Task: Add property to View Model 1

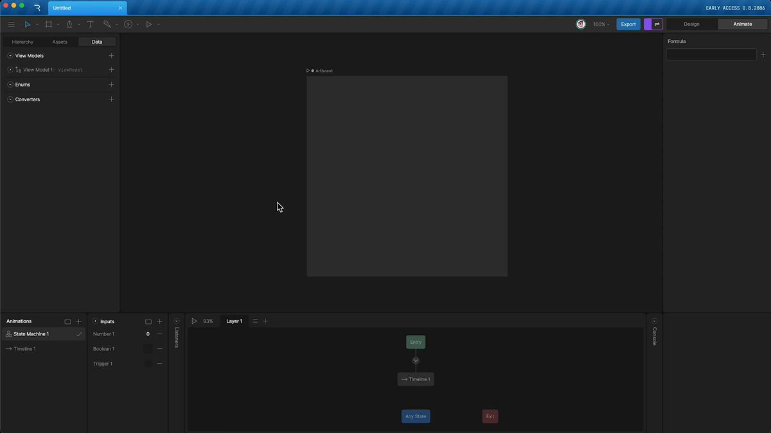Action: click(111, 70)
